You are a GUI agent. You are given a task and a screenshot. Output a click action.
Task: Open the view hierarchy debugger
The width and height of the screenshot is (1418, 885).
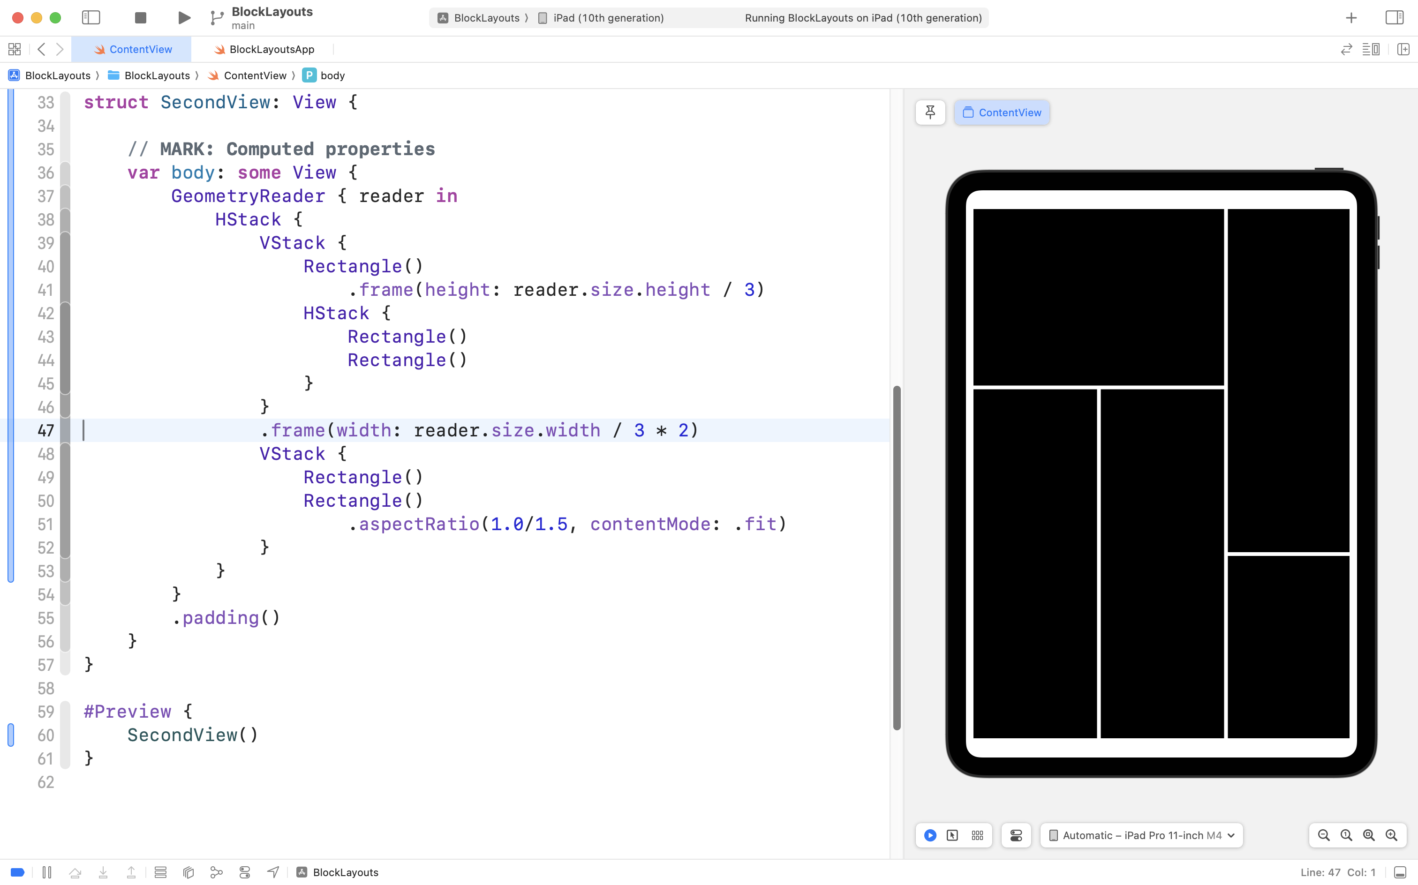(x=188, y=872)
